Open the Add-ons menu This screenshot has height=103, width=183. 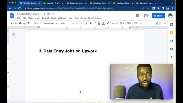pyautogui.click(x=62, y=18)
